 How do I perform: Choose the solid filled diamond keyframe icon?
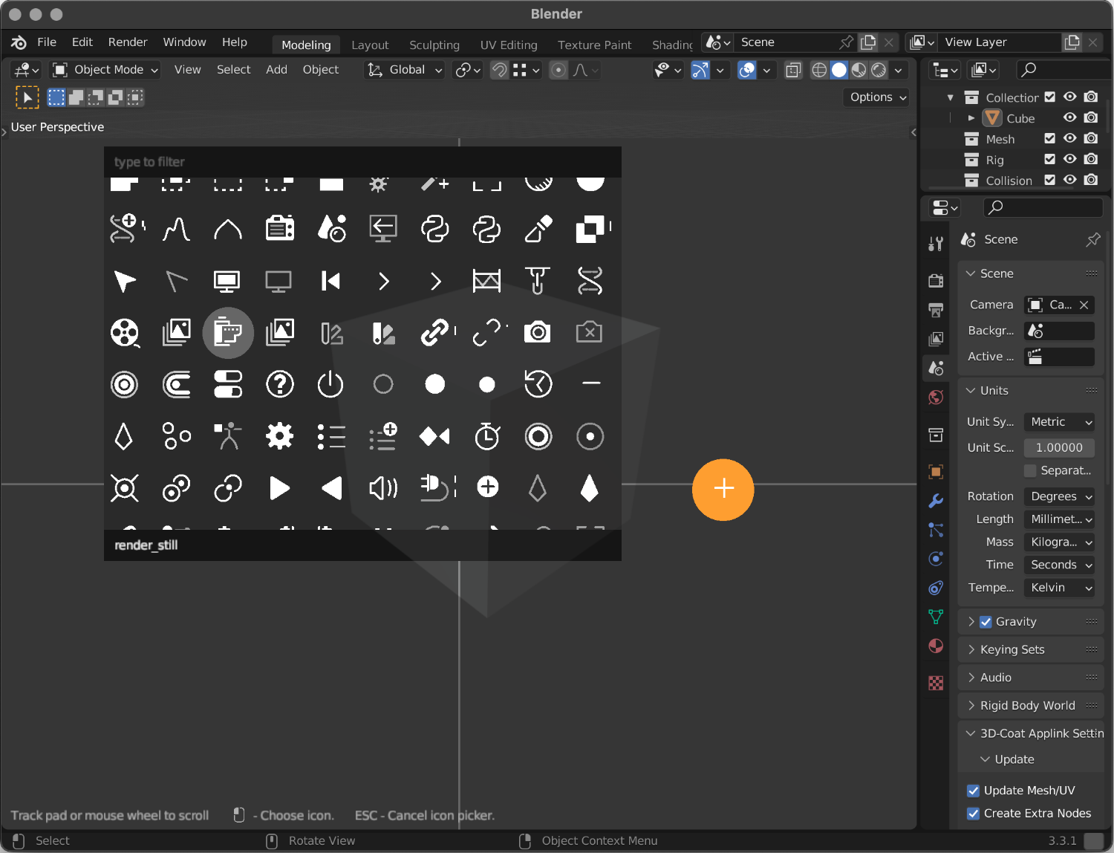tap(589, 488)
